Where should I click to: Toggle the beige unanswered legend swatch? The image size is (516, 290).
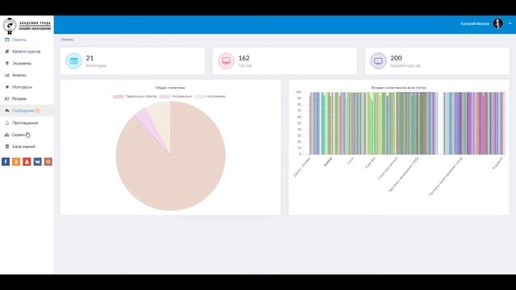tap(199, 97)
